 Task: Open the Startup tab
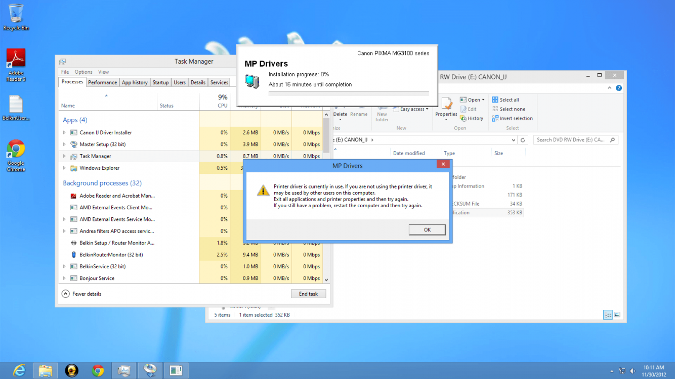click(x=160, y=82)
